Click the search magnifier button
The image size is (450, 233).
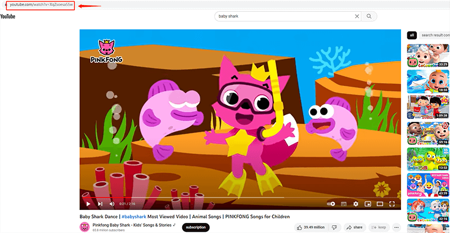point(369,16)
